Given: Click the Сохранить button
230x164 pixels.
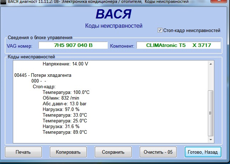Looking at the screenshot, I should [113, 152].
